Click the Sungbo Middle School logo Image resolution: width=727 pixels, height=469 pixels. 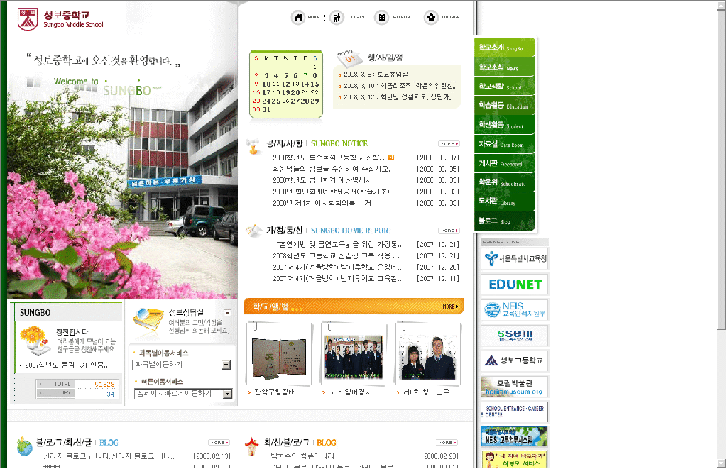60,20
